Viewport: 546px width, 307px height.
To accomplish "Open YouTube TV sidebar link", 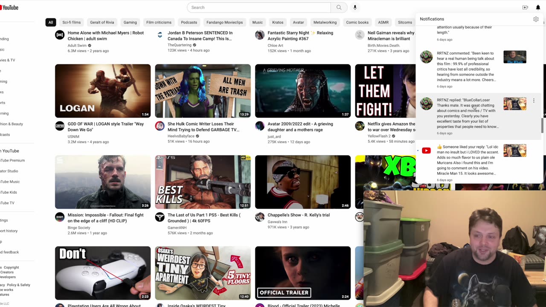I will point(7,203).
